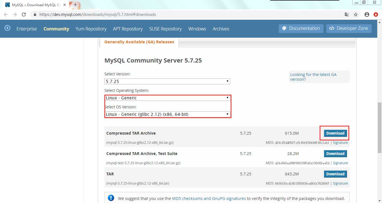The width and height of the screenshot is (382, 203).
Task: Open the user profile icon
Action: 367,15
